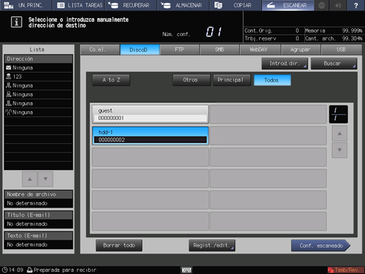Click the keyboard icon in status bar
365x274 pixels.
point(186,270)
